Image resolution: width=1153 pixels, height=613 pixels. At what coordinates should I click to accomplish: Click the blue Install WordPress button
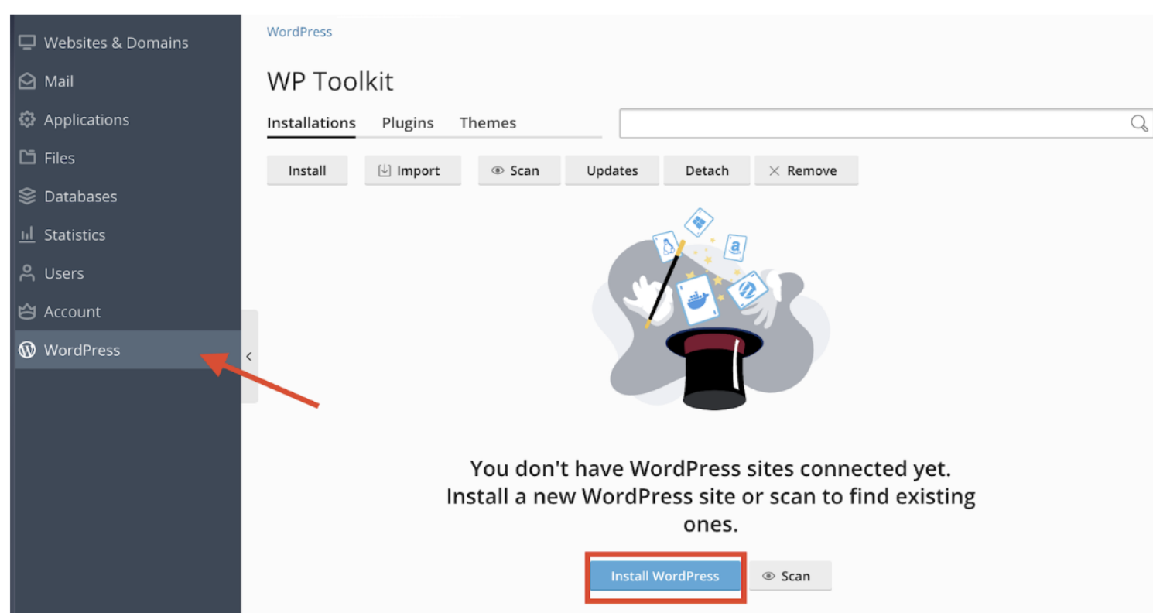665,576
